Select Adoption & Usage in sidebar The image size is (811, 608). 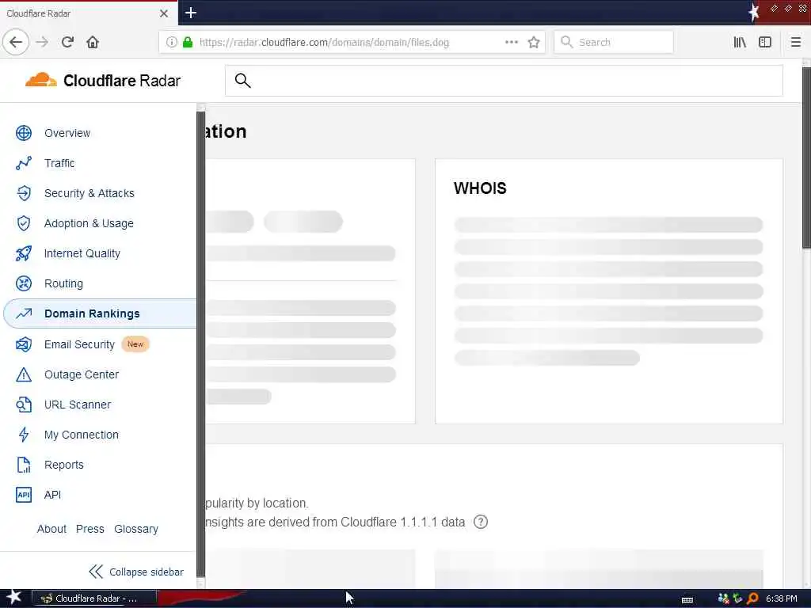(89, 223)
